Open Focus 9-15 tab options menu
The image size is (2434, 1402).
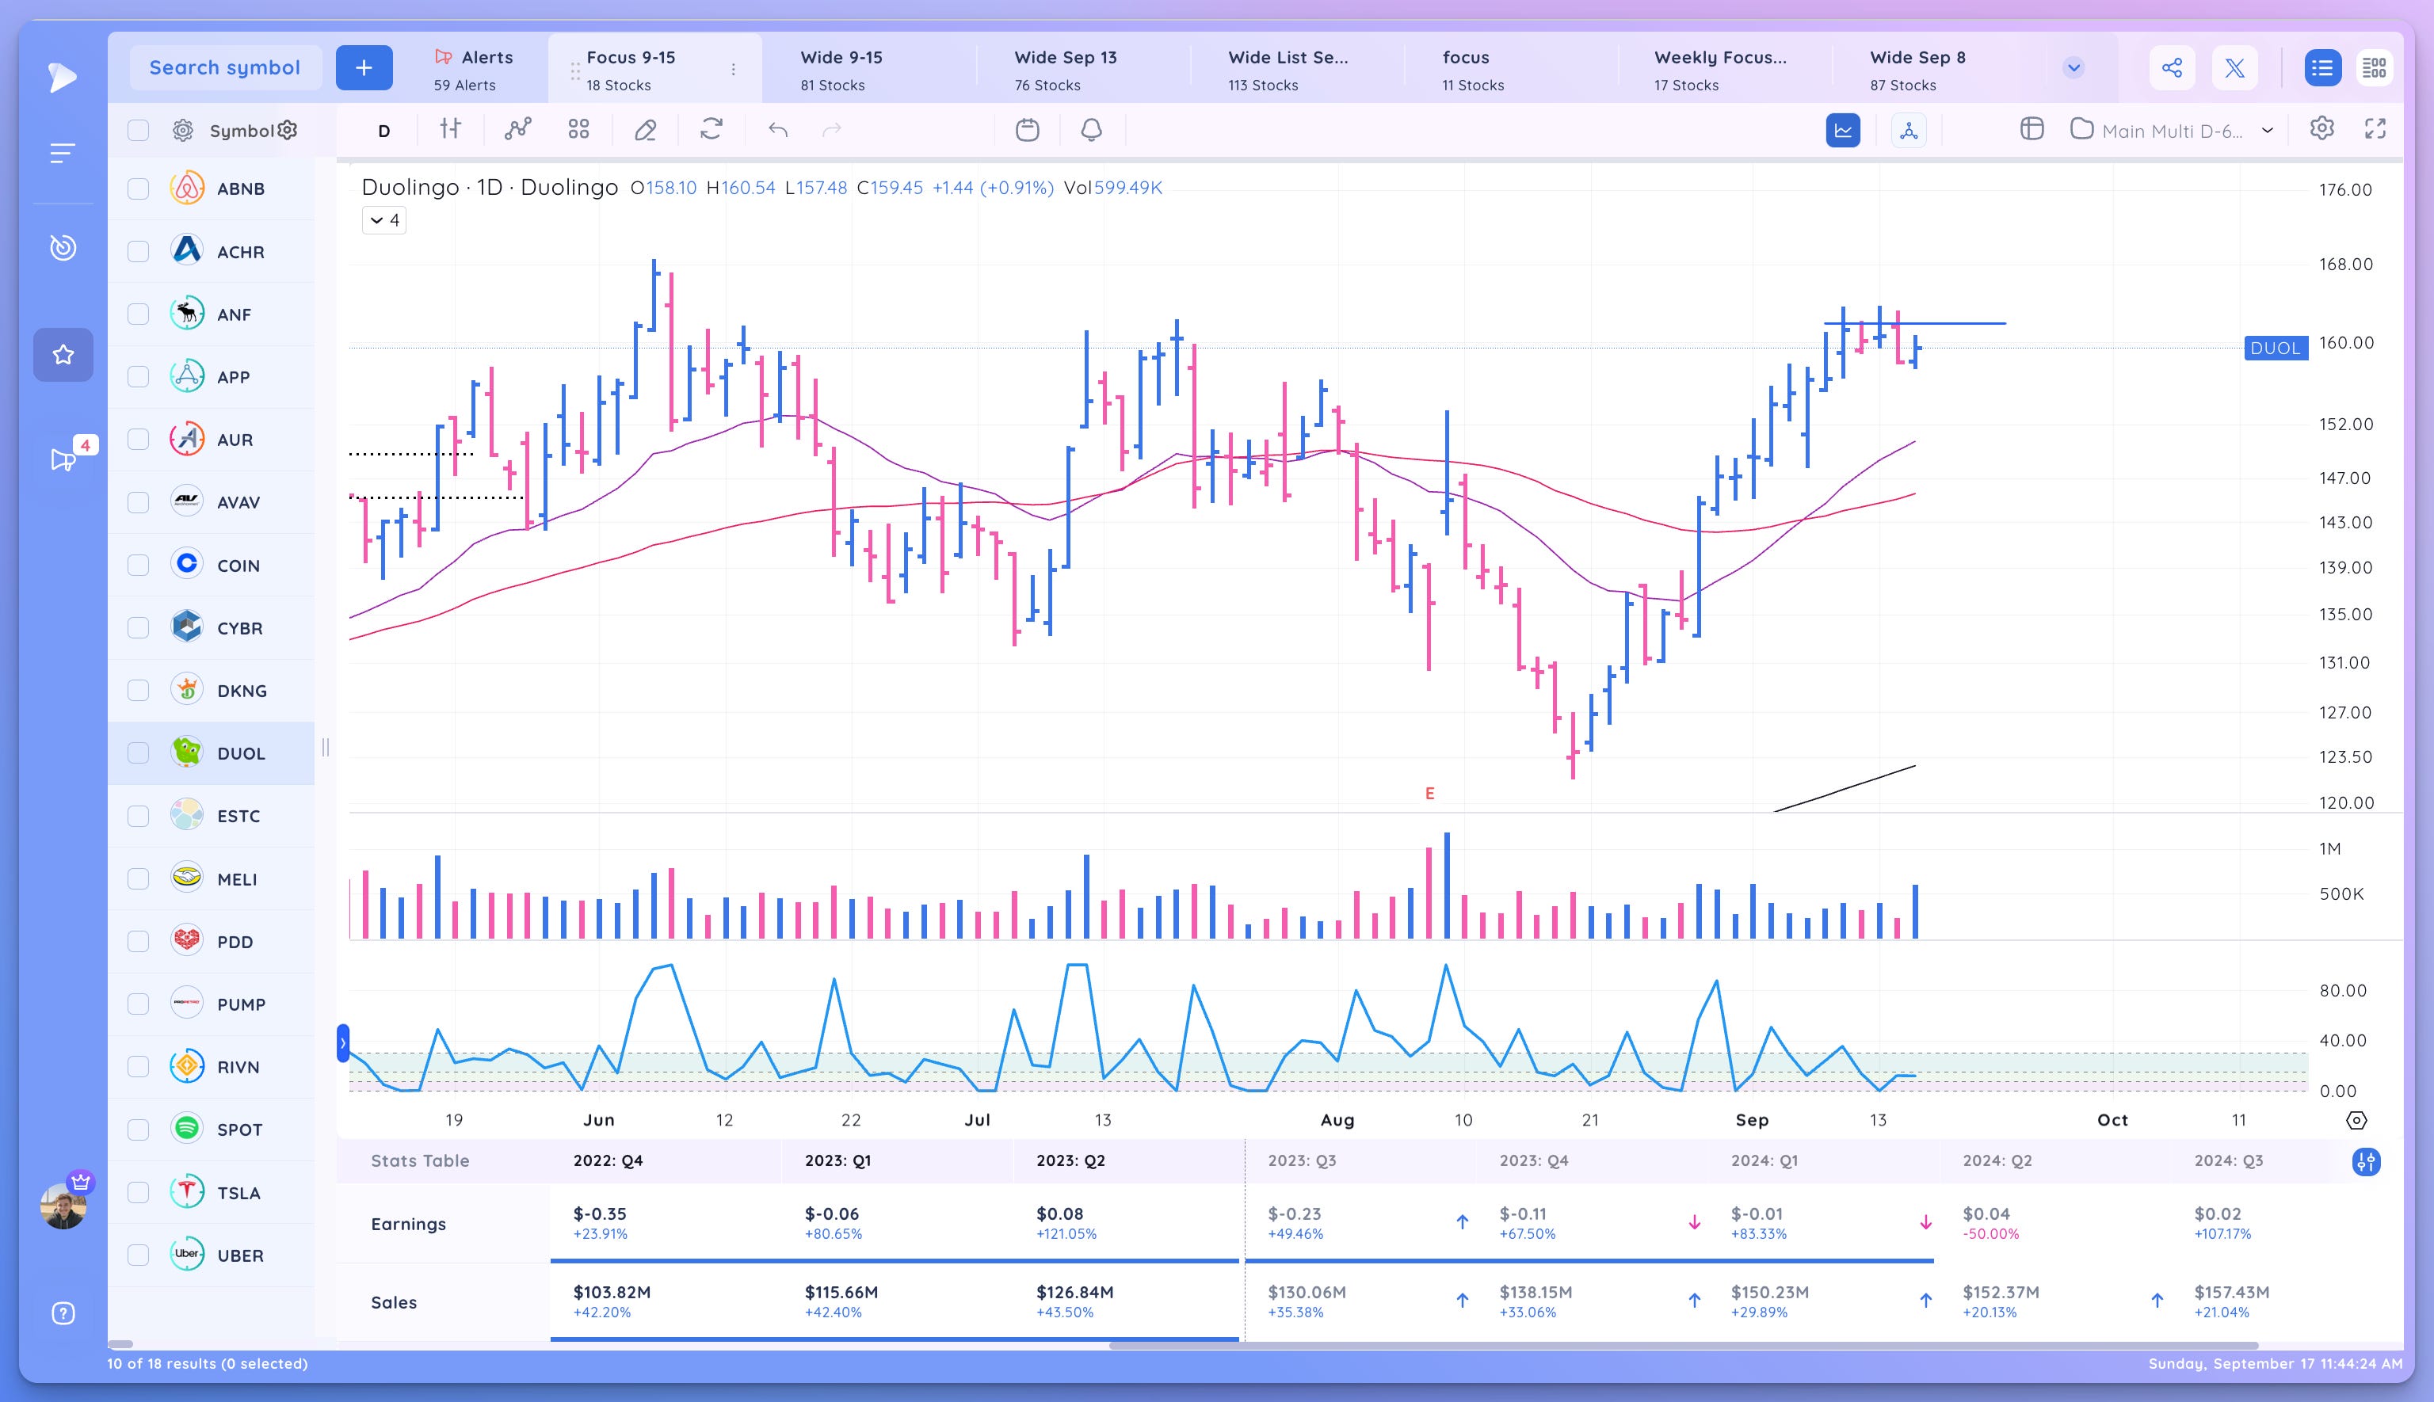(x=733, y=70)
